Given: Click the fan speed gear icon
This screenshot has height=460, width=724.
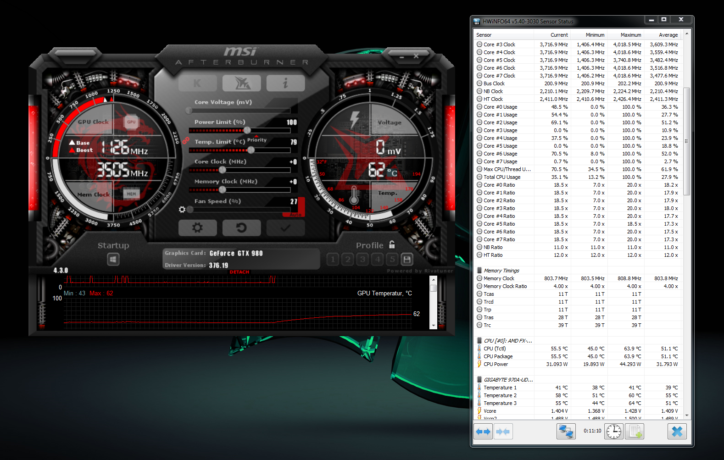Looking at the screenshot, I should pos(182,210).
